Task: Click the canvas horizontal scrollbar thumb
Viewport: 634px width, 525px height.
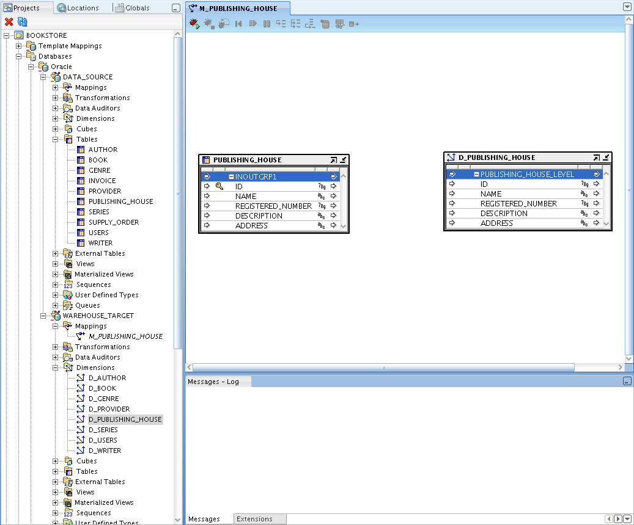Action: pyautogui.click(x=384, y=367)
